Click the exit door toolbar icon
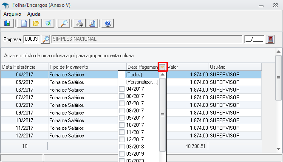This screenshot has width=283, height=162. [7, 23]
